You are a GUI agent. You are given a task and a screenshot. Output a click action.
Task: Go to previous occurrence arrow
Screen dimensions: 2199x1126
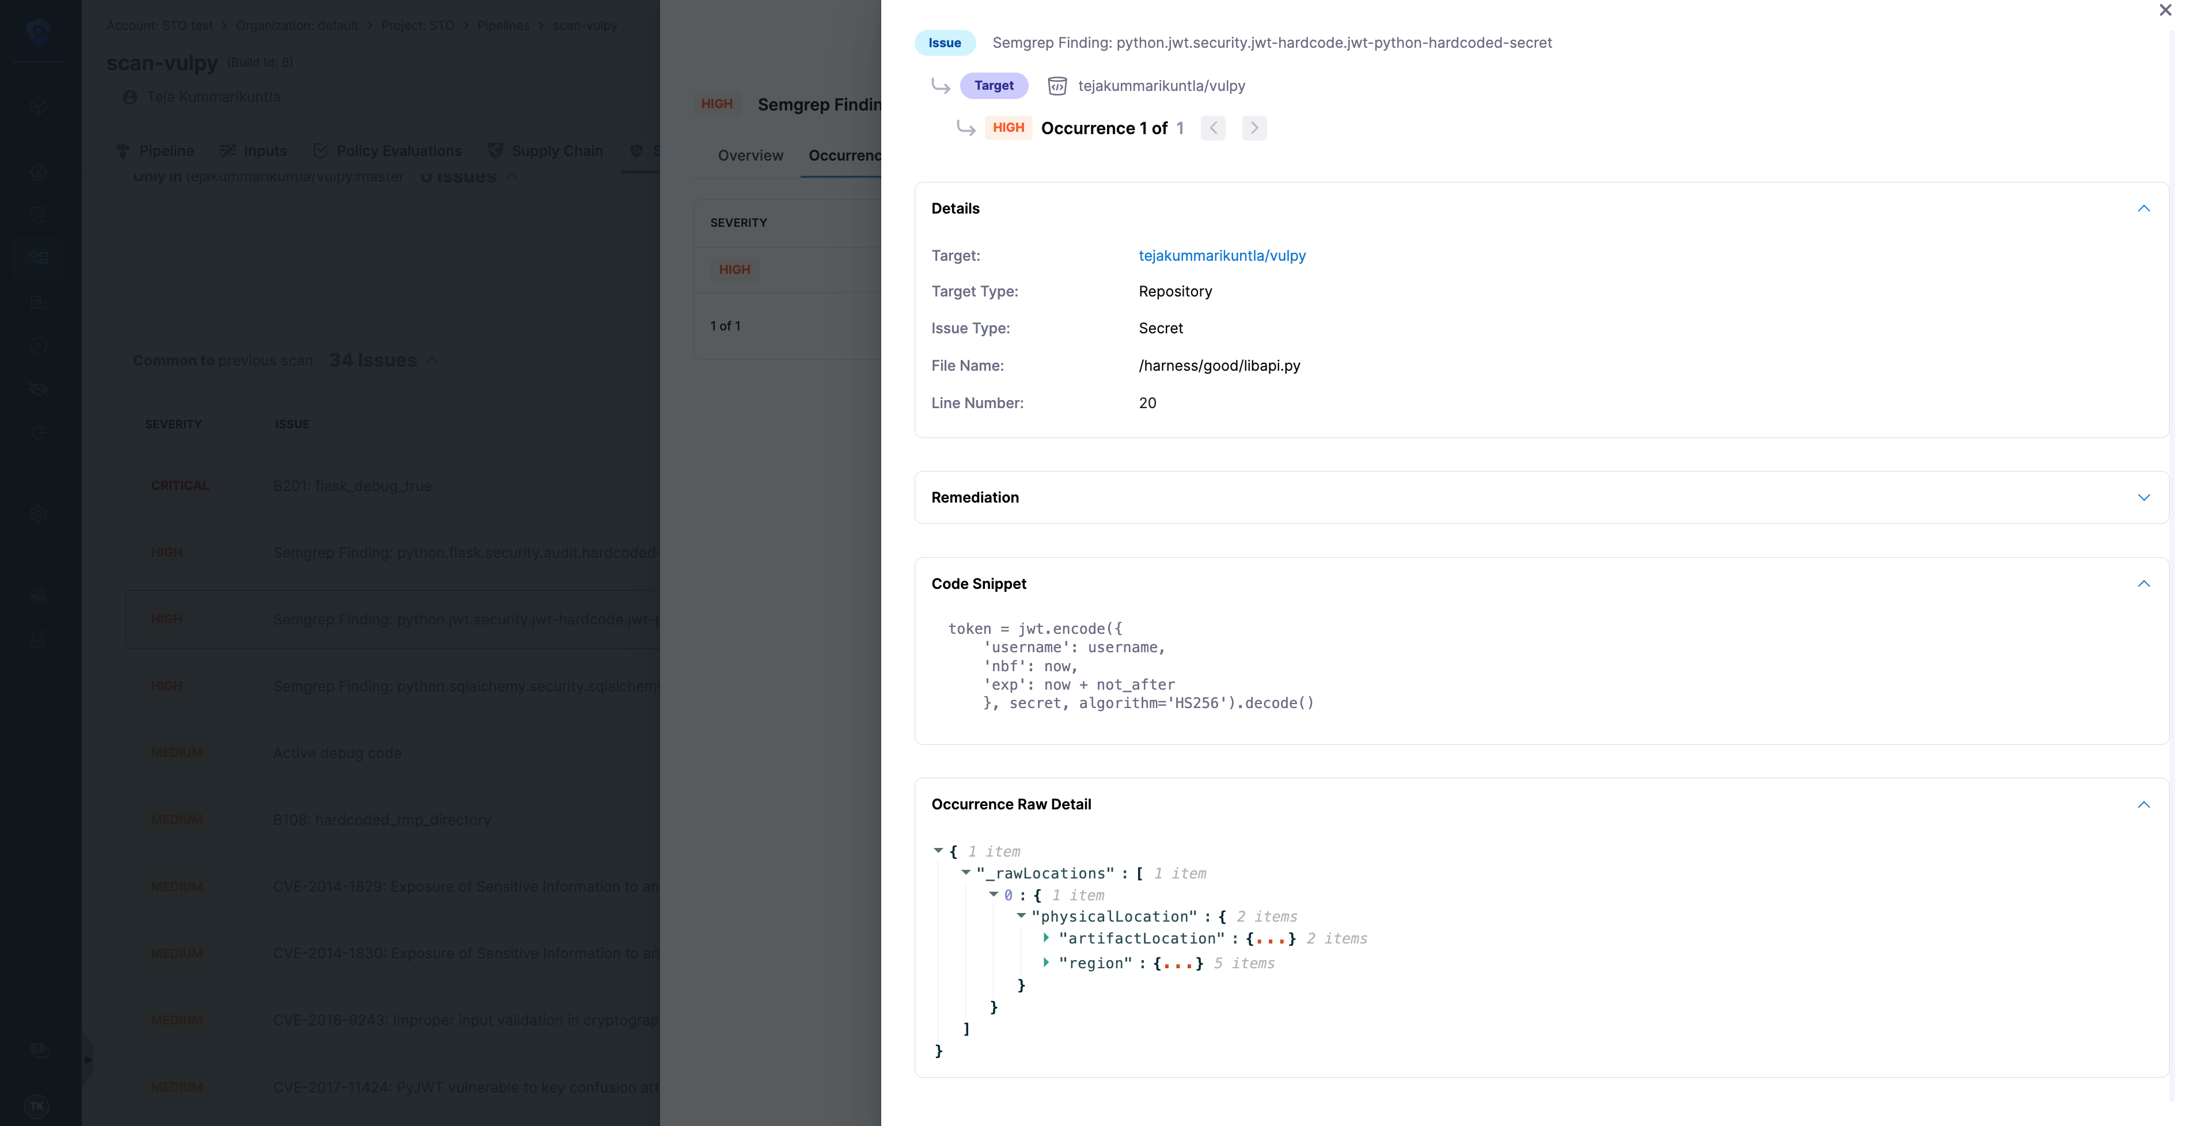pyautogui.click(x=1213, y=128)
